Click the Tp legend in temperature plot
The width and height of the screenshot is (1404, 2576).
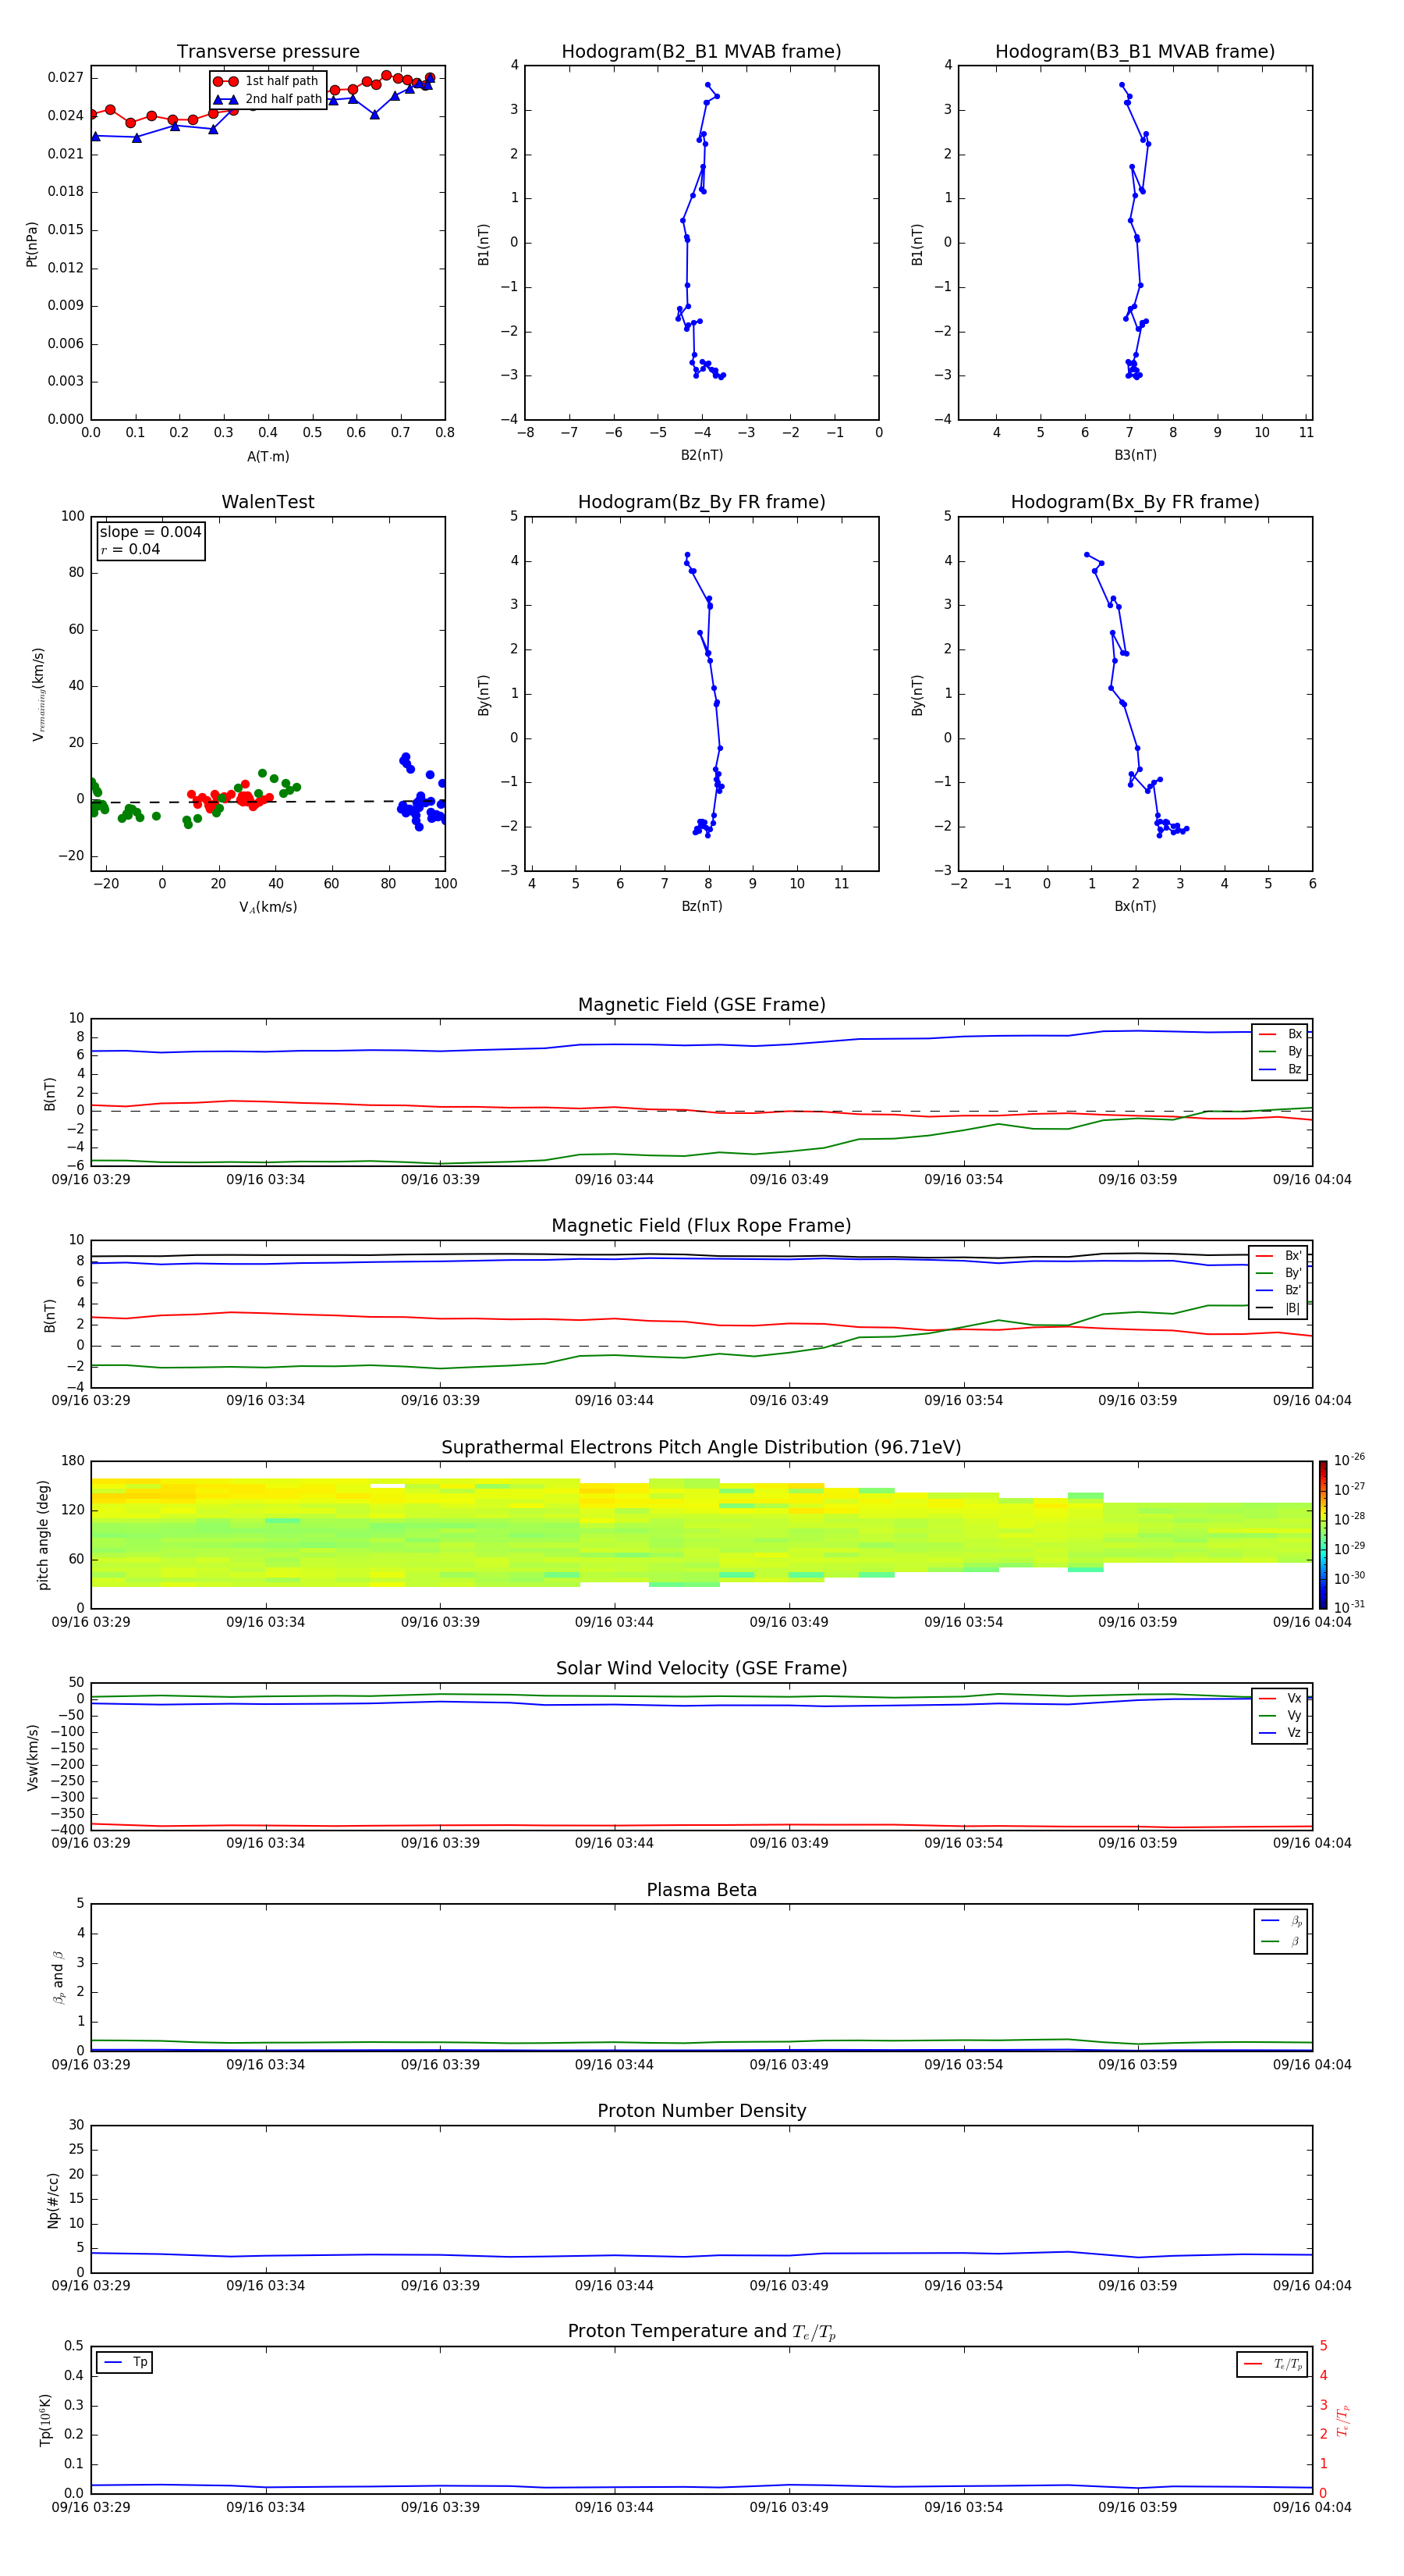tap(125, 2362)
